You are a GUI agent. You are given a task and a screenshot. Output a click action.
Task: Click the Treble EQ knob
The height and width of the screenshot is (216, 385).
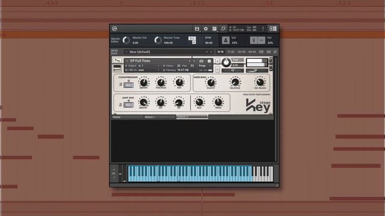[x=218, y=103]
